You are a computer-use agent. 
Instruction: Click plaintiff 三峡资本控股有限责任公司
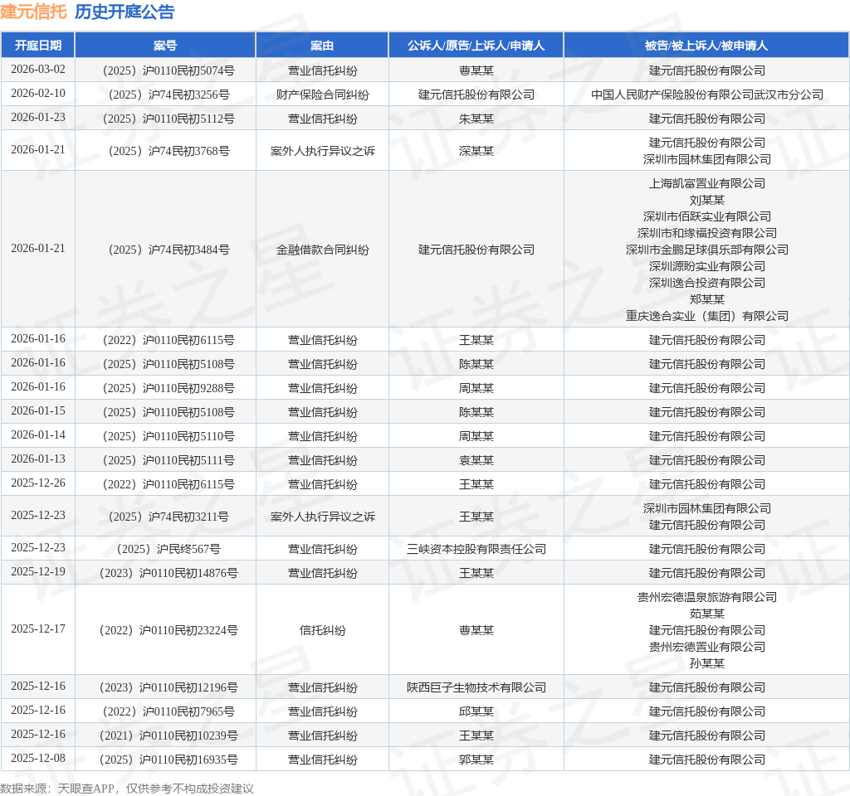[476, 549]
